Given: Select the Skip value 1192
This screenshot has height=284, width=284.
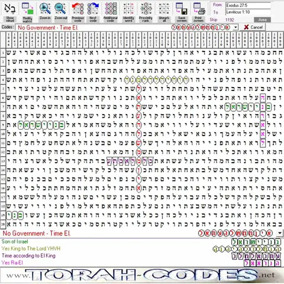Looking at the screenshot, I should (x=230, y=20).
